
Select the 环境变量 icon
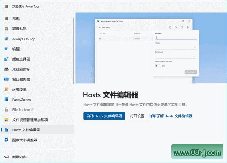(6, 89)
